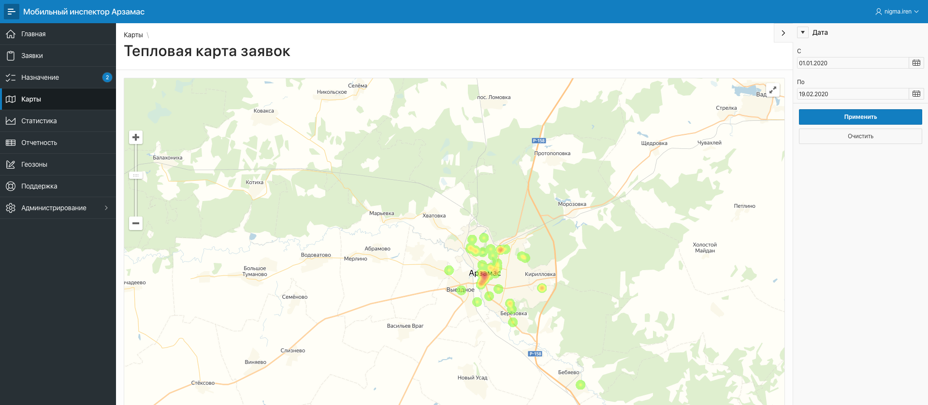This screenshot has height=405, width=928.
Task: Click the Очистить button
Action: [x=860, y=136]
